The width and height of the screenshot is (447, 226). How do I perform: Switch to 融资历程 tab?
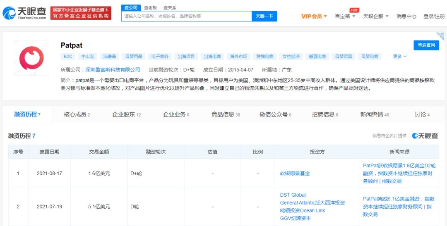[x=27, y=115]
